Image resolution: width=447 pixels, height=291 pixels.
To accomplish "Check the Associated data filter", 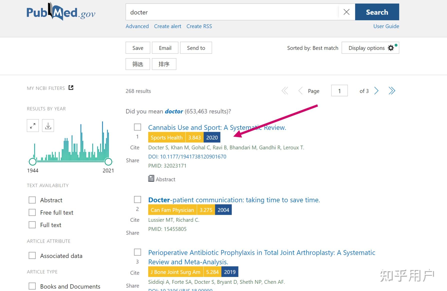I will tap(32, 256).
